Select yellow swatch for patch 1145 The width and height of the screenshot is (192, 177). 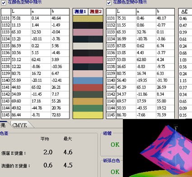[x=88, y=115]
